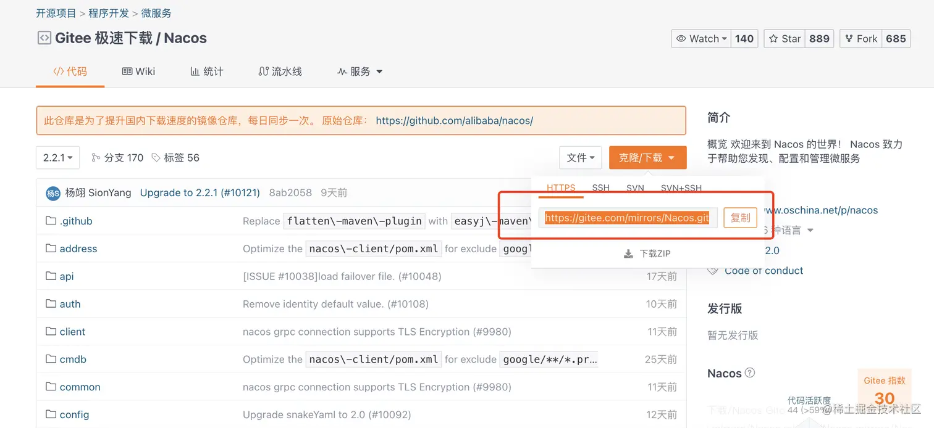Open the cmdb folder
The width and height of the screenshot is (934, 428).
coord(73,360)
